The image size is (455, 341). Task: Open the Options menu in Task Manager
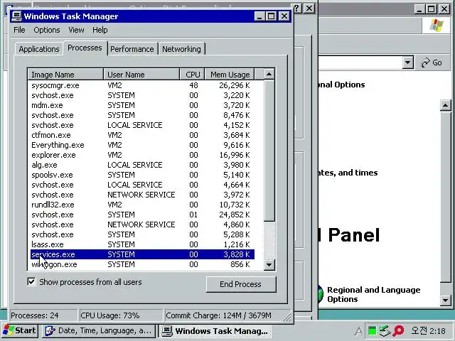[47, 30]
